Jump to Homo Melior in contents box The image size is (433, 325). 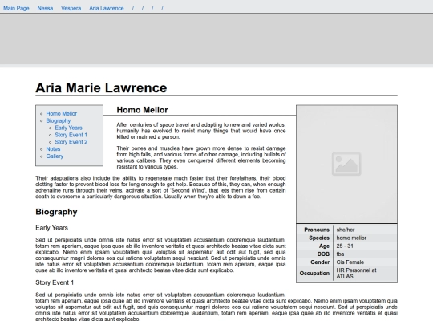tap(61, 114)
